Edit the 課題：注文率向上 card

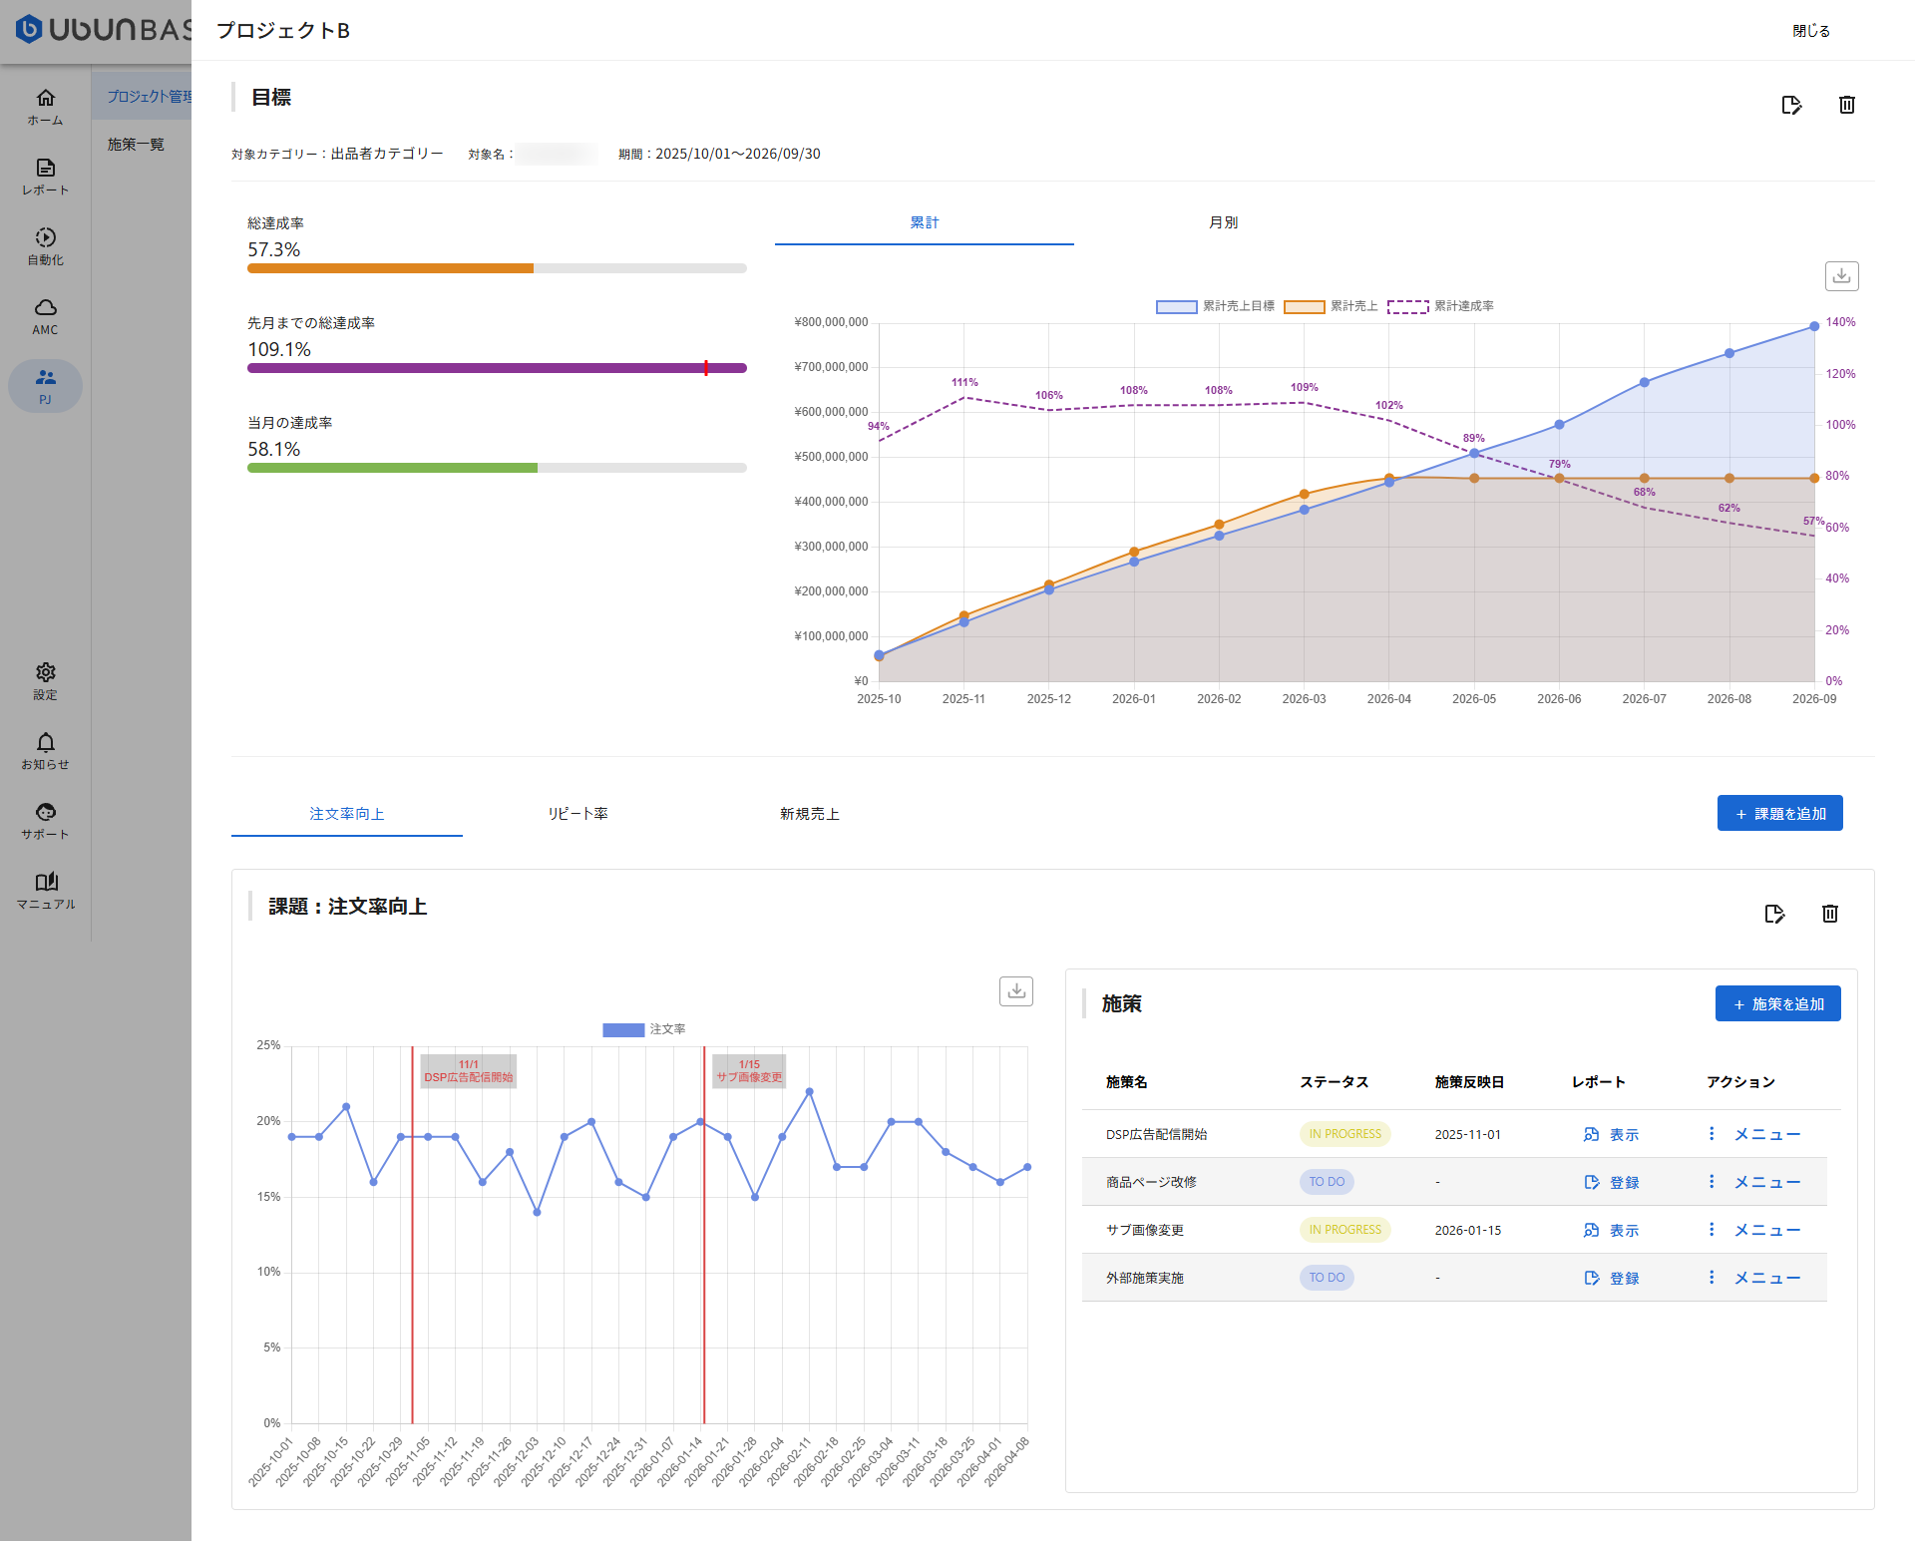pyautogui.click(x=1774, y=914)
